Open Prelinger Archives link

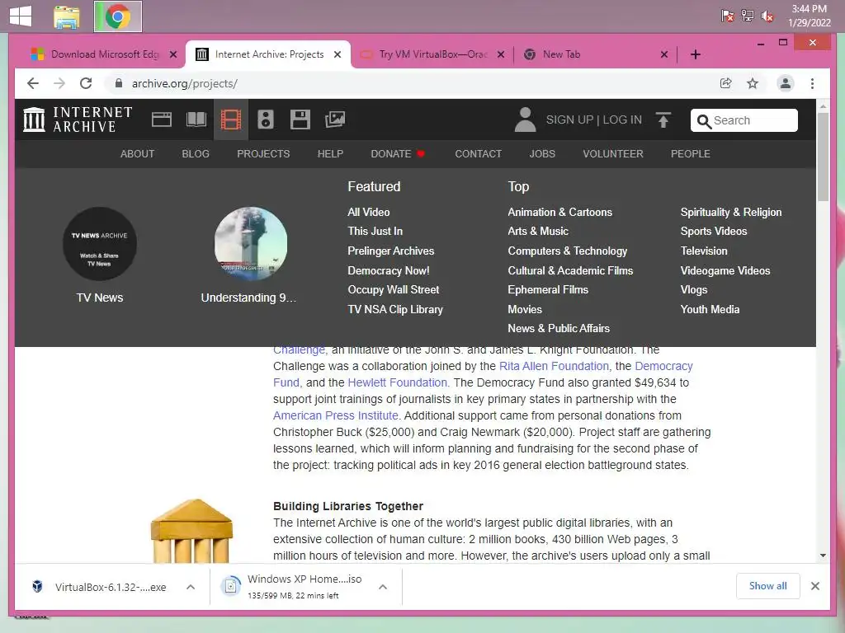(x=390, y=251)
